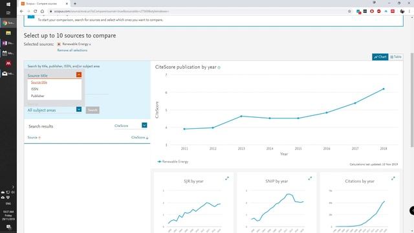Switch to Table view
Screen dimensions: 414x233
[396, 57]
